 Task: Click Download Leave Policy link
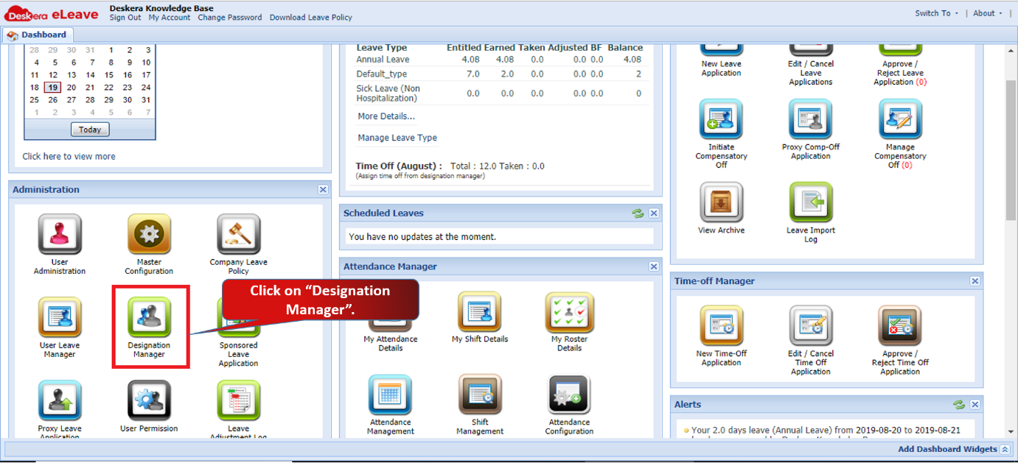pyautogui.click(x=311, y=18)
